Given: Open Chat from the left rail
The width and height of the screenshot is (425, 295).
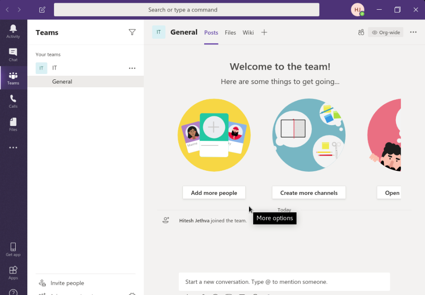Looking at the screenshot, I should point(13,54).
